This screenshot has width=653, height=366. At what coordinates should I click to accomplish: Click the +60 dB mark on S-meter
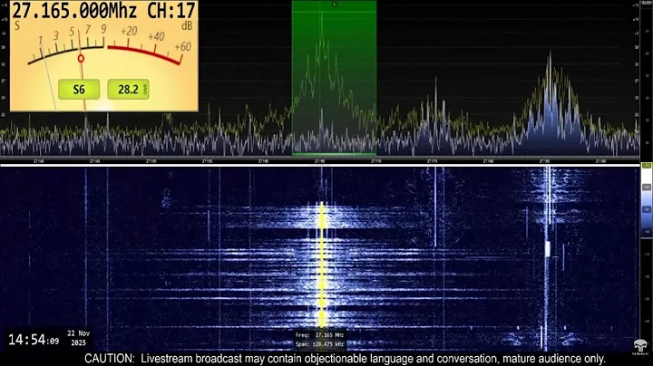(183, 46)
